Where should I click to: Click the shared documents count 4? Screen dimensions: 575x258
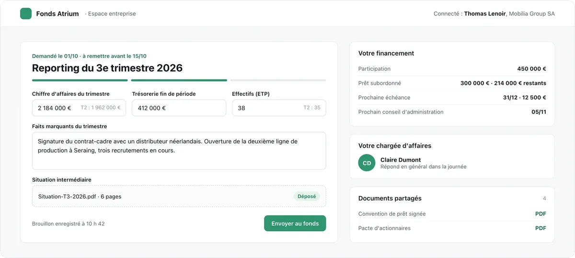pyautogui.click(x=544, y=198)
